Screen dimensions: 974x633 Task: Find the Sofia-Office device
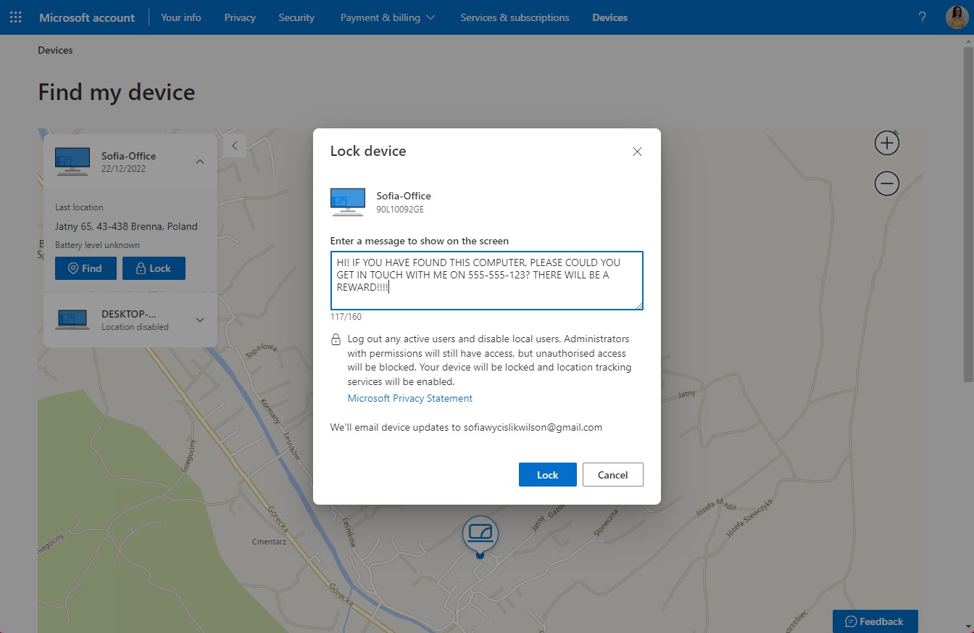pos(86,268)
